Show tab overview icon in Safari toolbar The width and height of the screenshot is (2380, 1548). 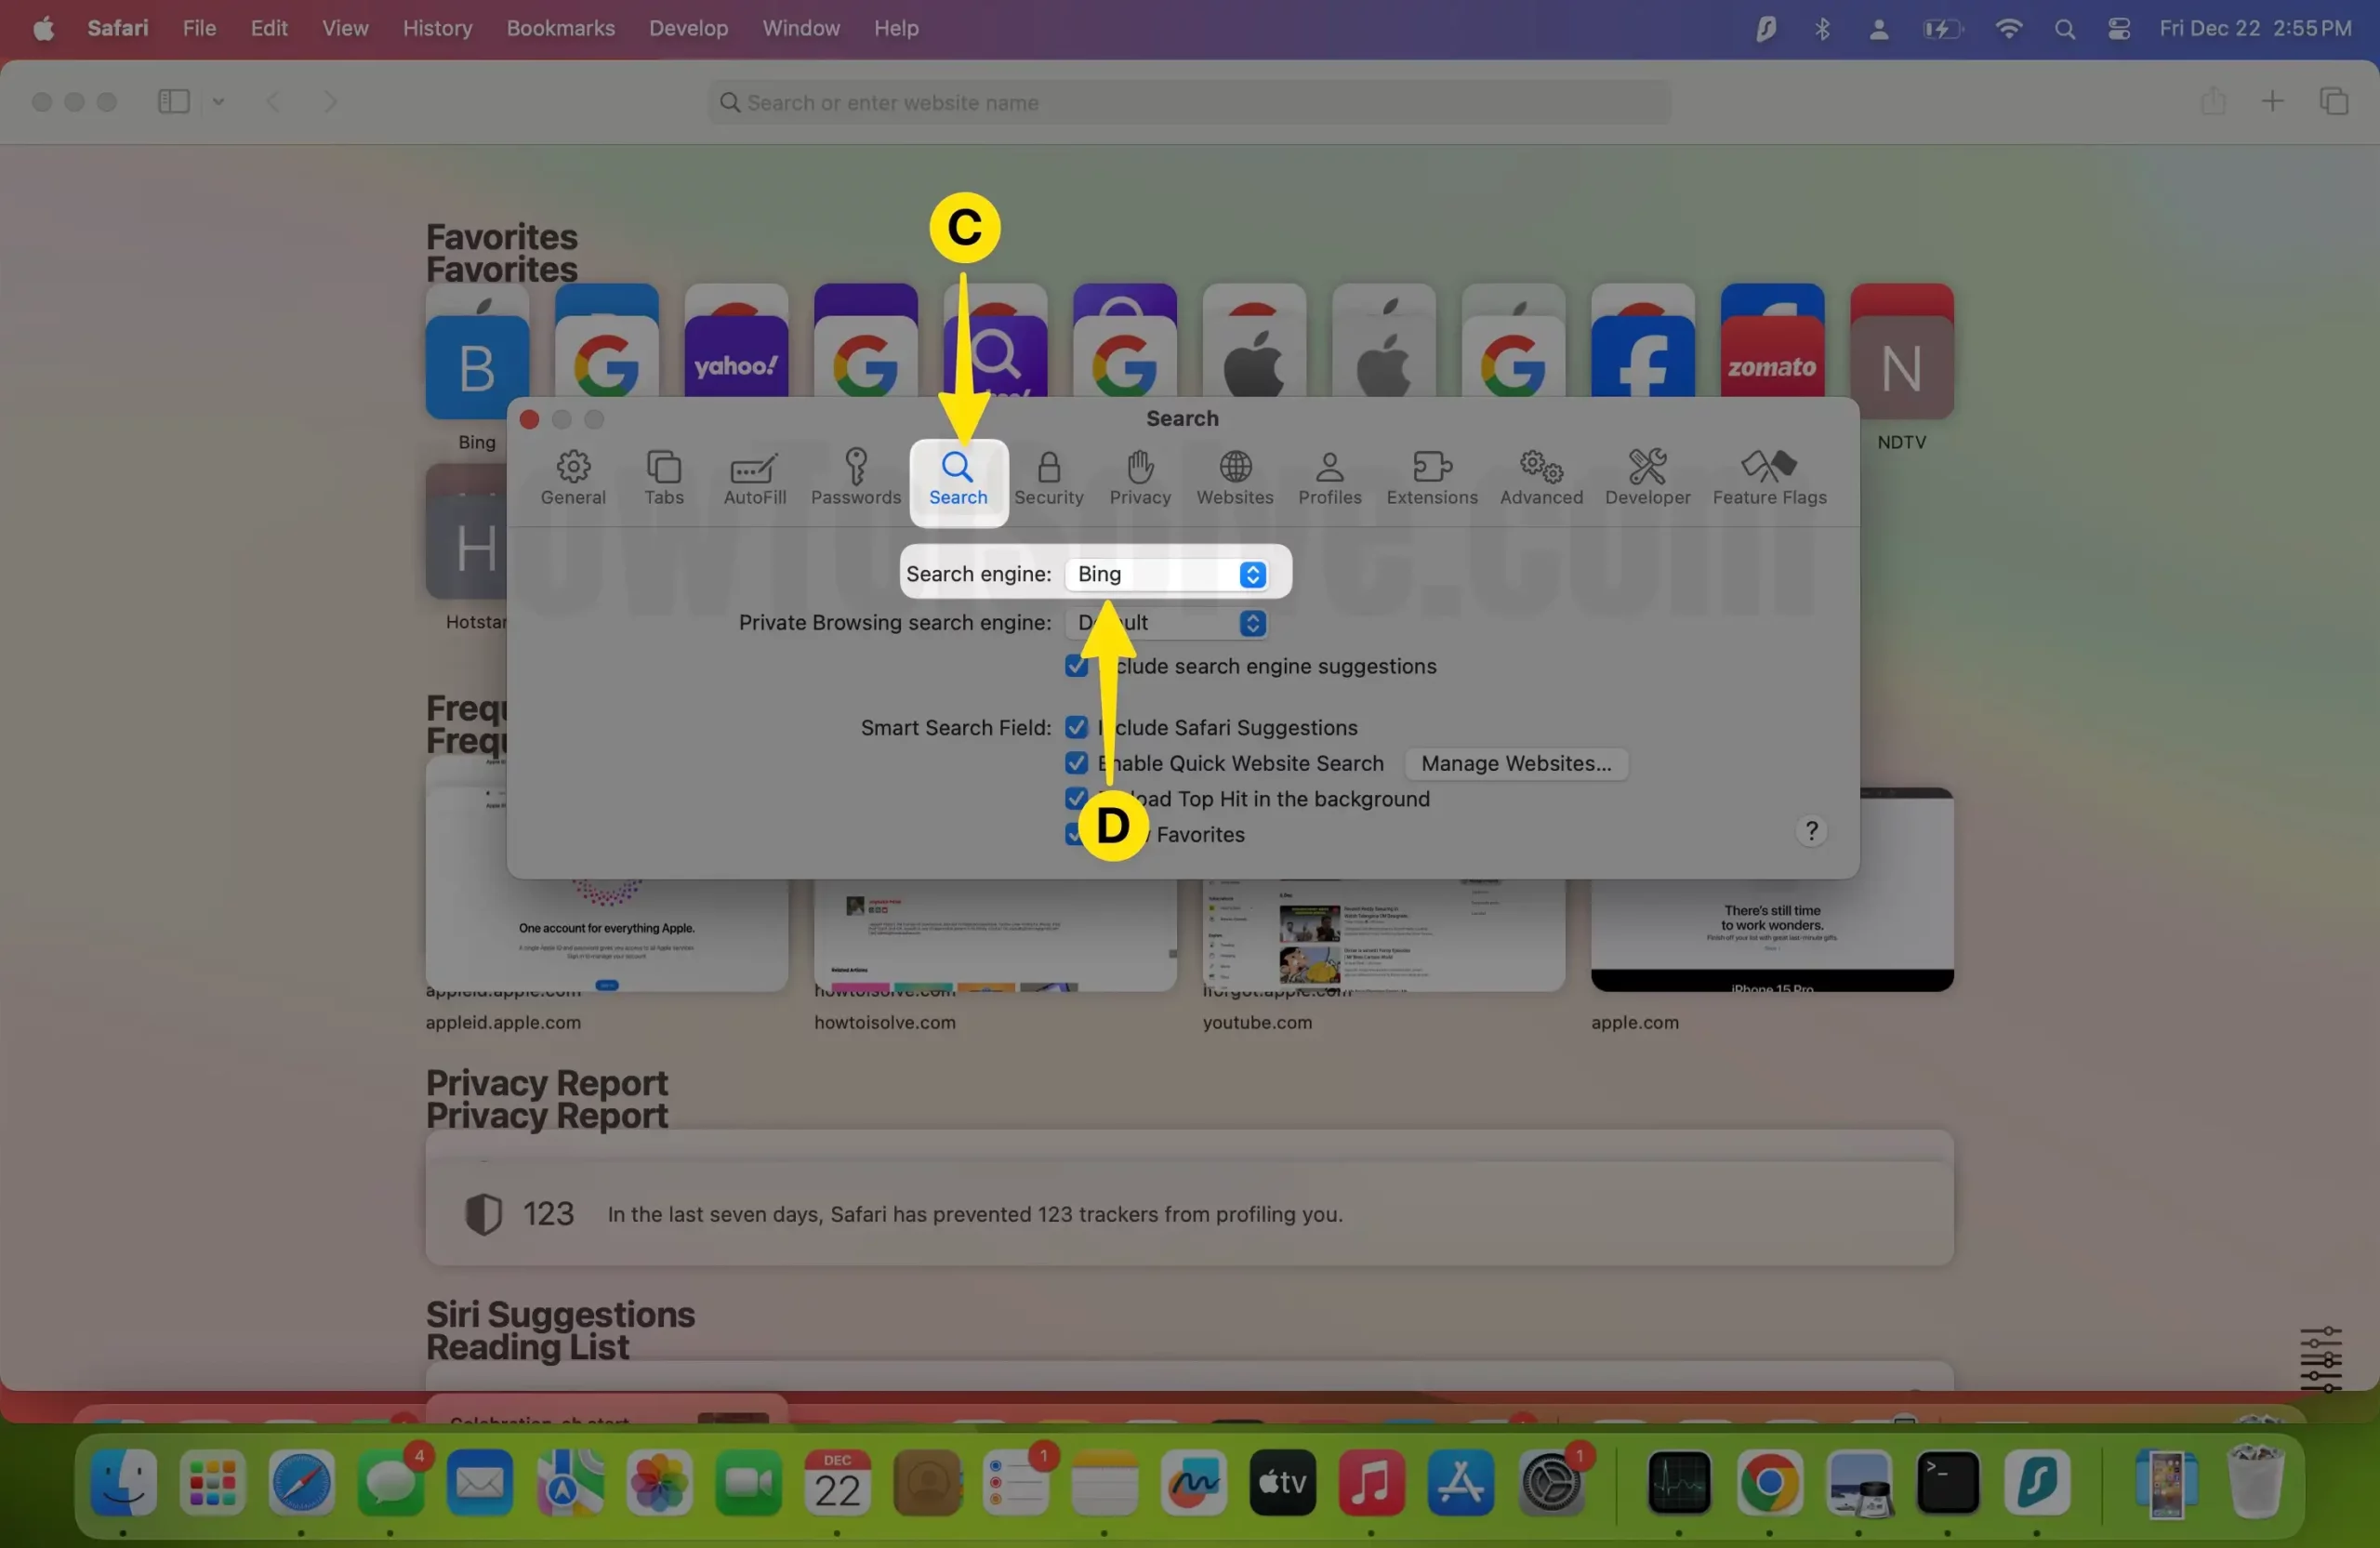click(2334, 102)
